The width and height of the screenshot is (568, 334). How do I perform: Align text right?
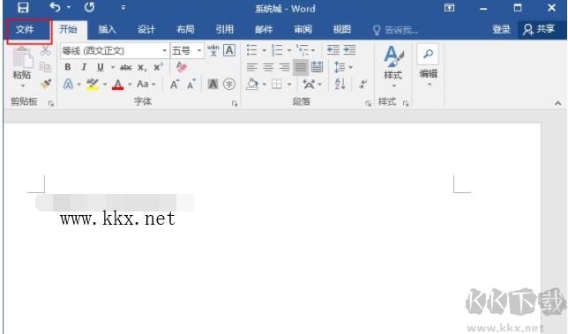coord(284,67)
